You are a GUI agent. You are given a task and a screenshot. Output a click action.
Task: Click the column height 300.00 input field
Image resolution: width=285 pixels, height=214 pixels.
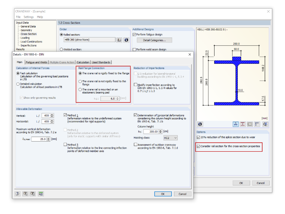coord(151,131)
